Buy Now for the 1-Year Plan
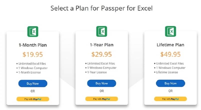This screenshot has height=110, width=201. [101, 83]
